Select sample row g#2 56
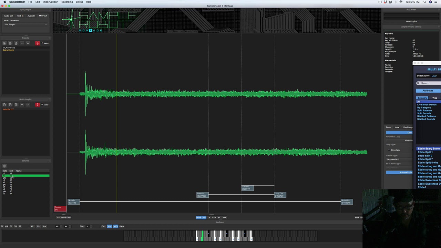Screen dimensions: 441x248 (x=26, y=178)
